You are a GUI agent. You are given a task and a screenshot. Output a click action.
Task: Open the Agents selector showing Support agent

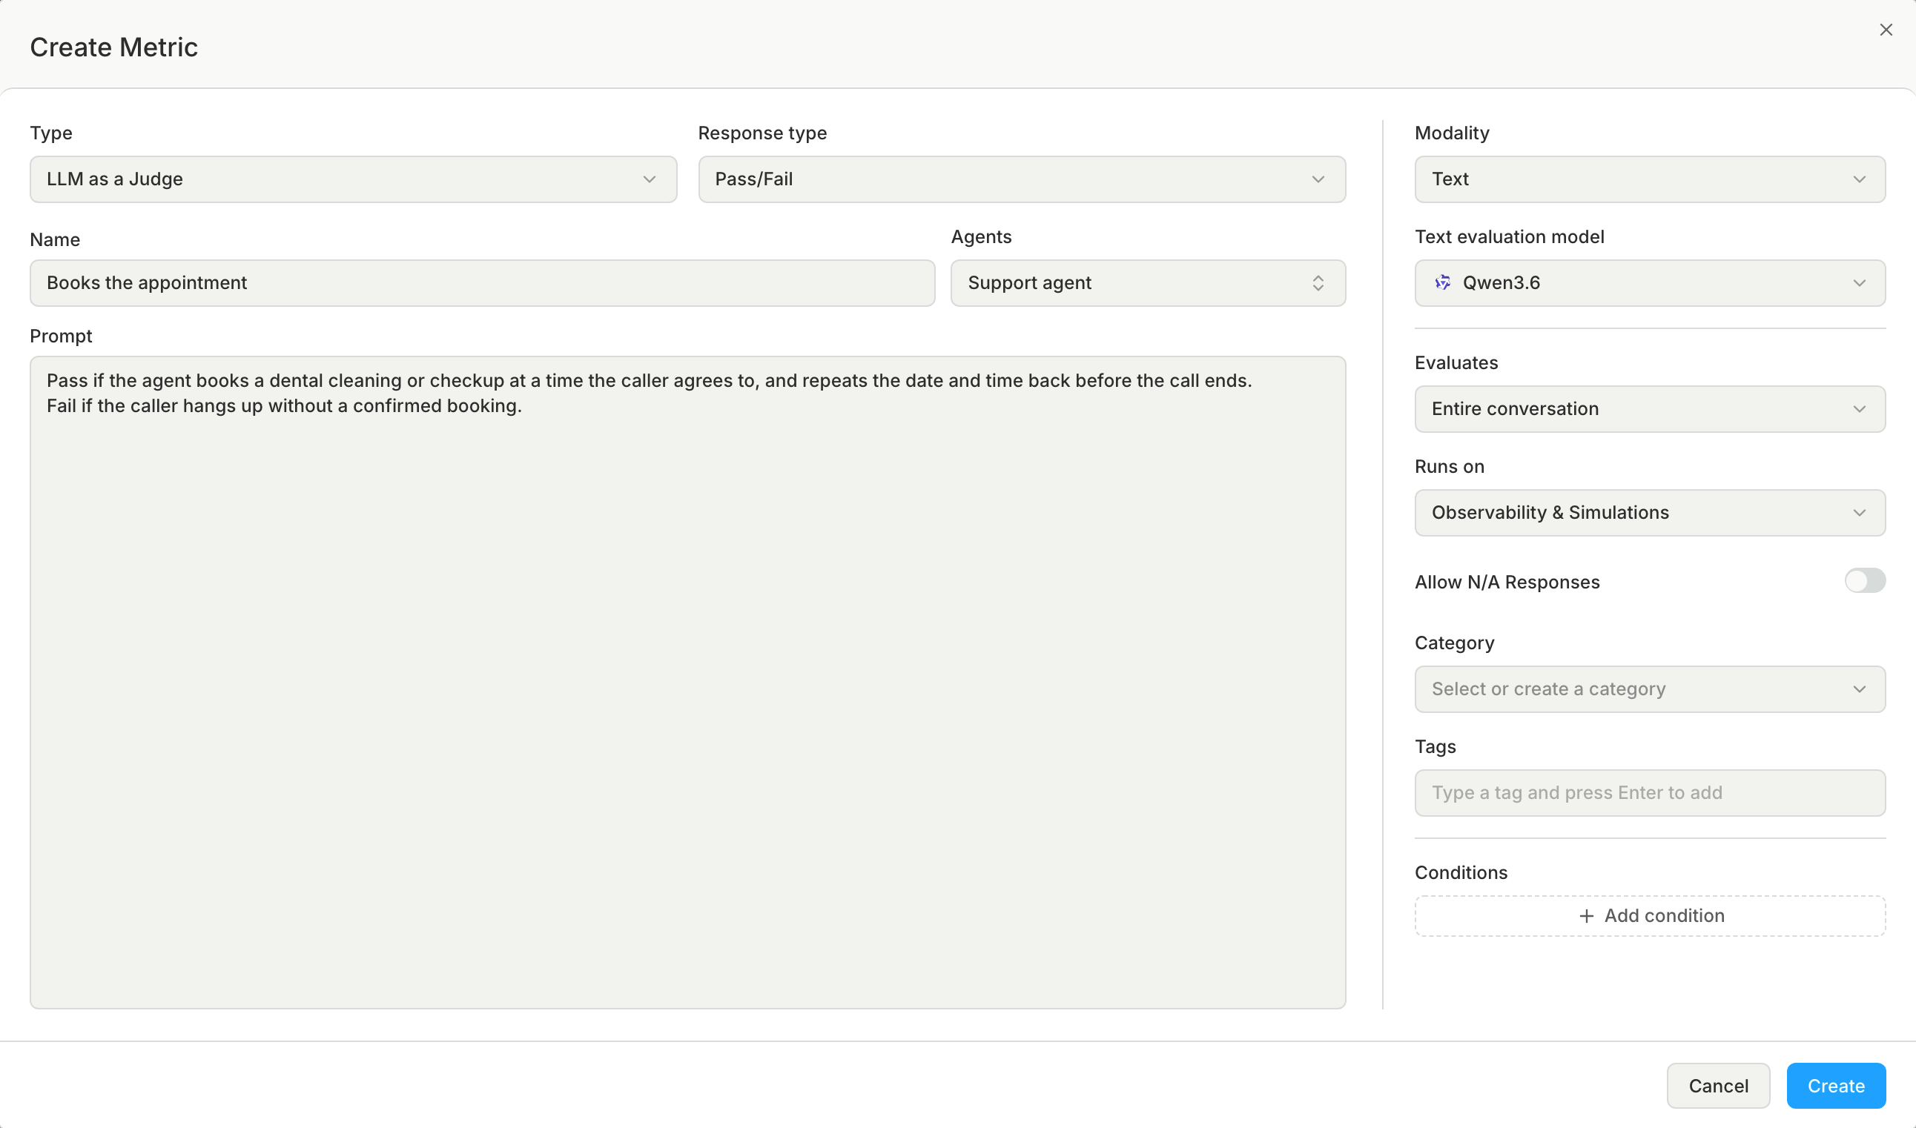point(1147,283)
